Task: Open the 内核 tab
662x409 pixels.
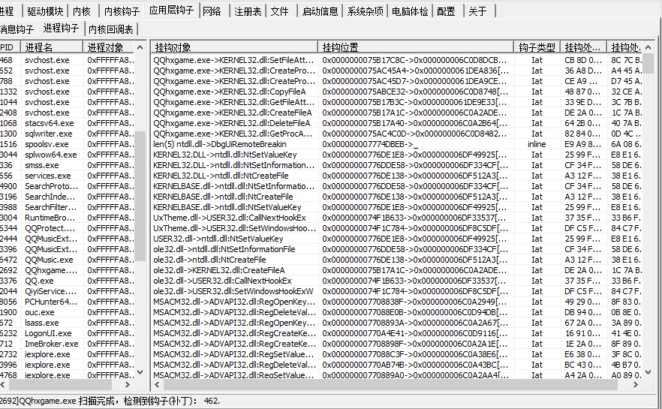Action: tap(82, 11)
